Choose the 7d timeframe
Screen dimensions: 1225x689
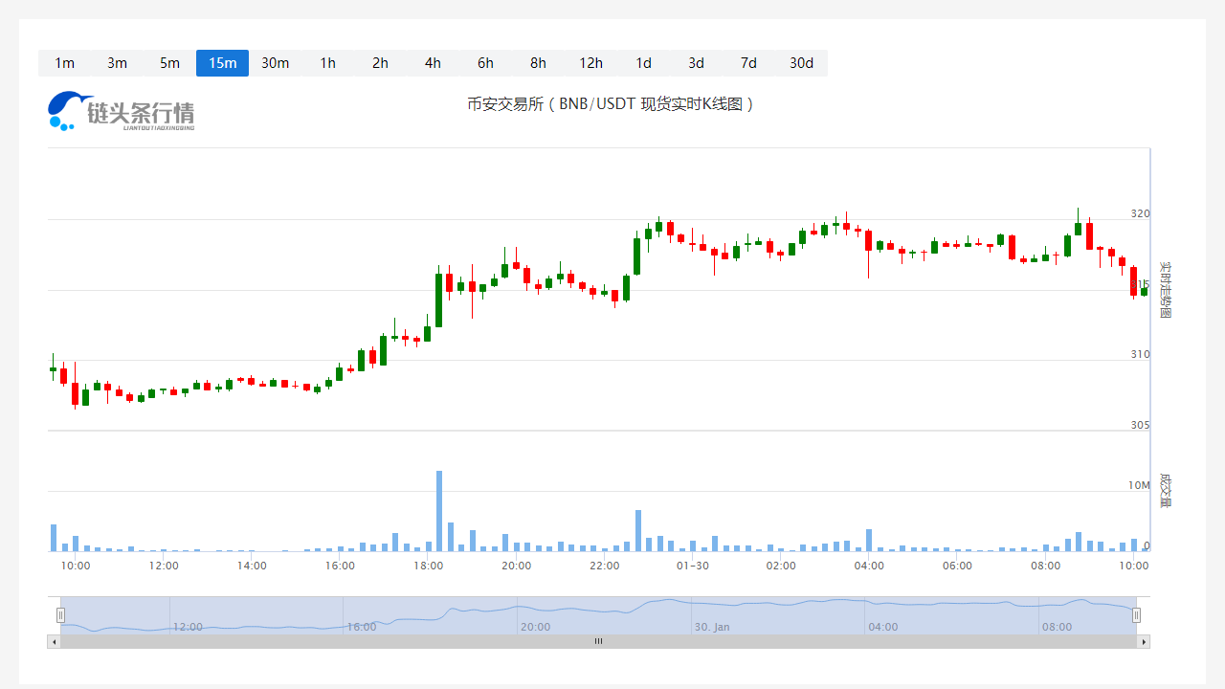748,63
